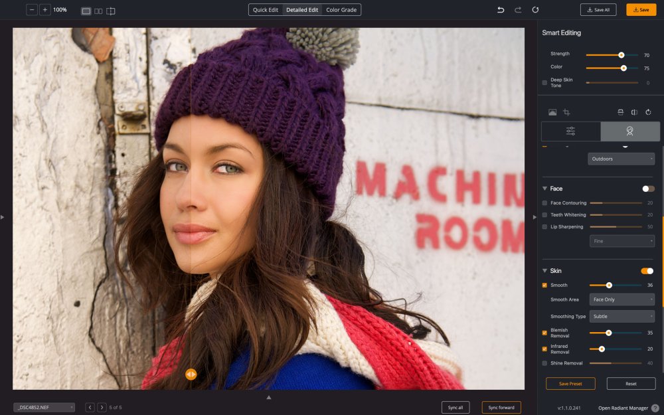Click the before/after split handle
The width and height of the screenshot is (664, 415).
191,374
